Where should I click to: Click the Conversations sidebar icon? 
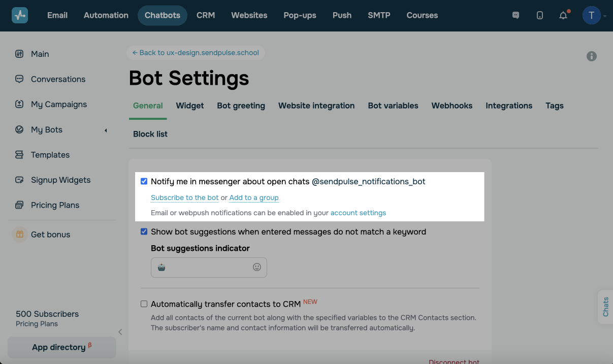click(19, 79)
